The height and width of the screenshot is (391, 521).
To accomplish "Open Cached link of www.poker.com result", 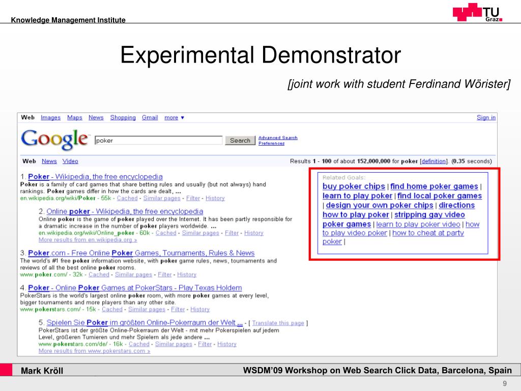I will click(99, 274).
